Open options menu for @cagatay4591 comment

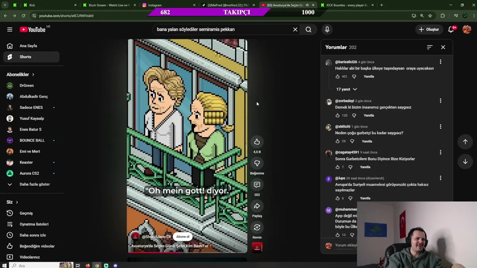440,152
